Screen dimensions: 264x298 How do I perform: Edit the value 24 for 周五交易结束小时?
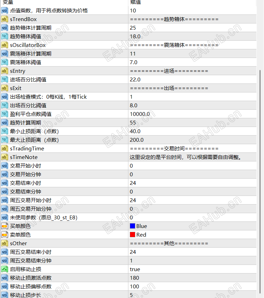pyautogui.click(x=133, y=252)
